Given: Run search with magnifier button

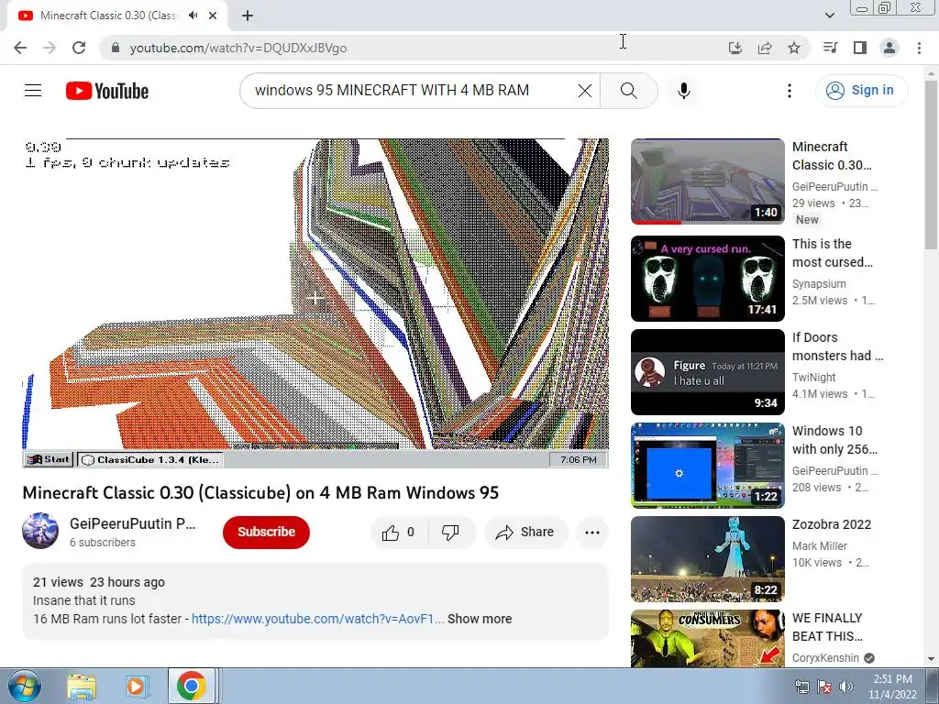Looking at the screenshot, I should (x=628, y=91).
